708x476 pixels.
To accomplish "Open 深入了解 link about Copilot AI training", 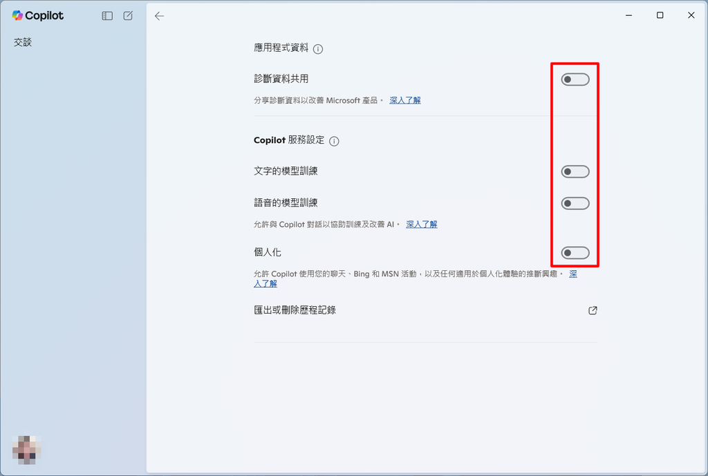I will (422, 225).
